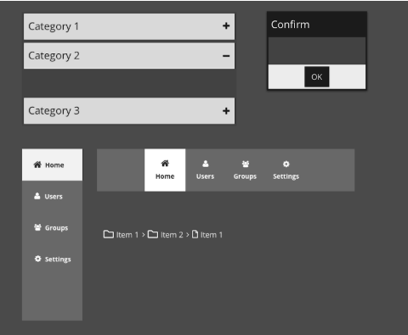Switch to the Users tab label in horizontal bar

(x=205, y=176)
